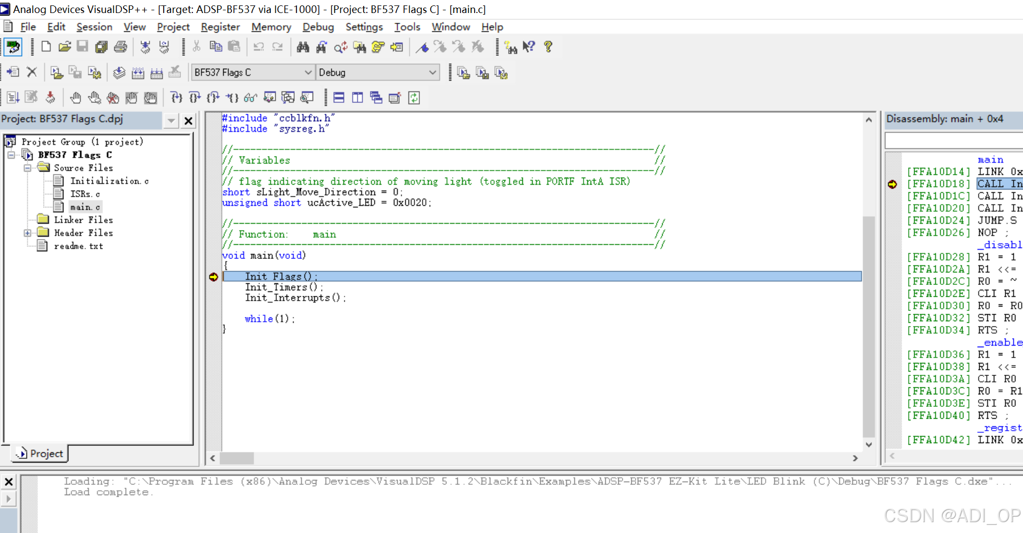Viewport: 1023px width, 533px height.
Task: Select readme.txt in project tree
Action: [78, 246]
